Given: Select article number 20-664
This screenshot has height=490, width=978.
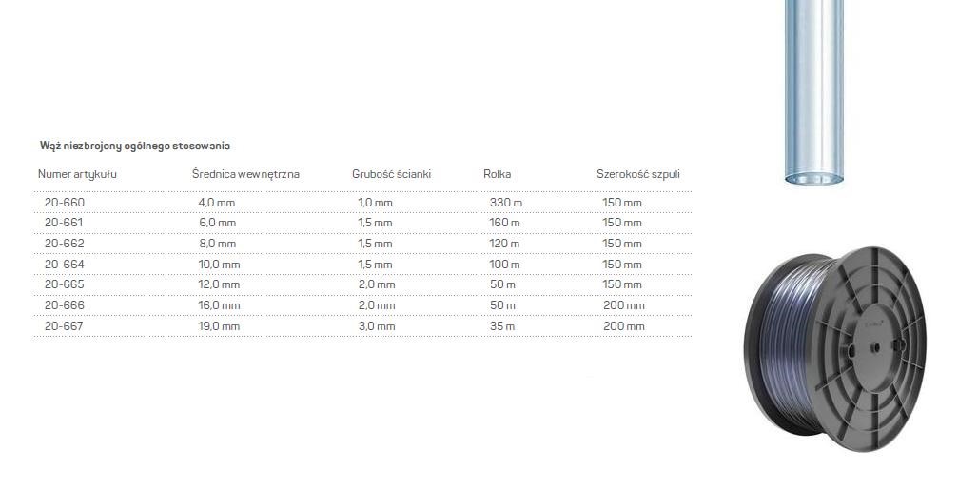Looking at the screenshot, I should tap(64, 265).
